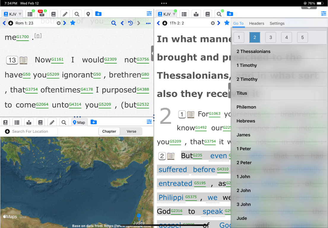
Task: Open the sliders settings icon in map pane
Action: [149, 122]
